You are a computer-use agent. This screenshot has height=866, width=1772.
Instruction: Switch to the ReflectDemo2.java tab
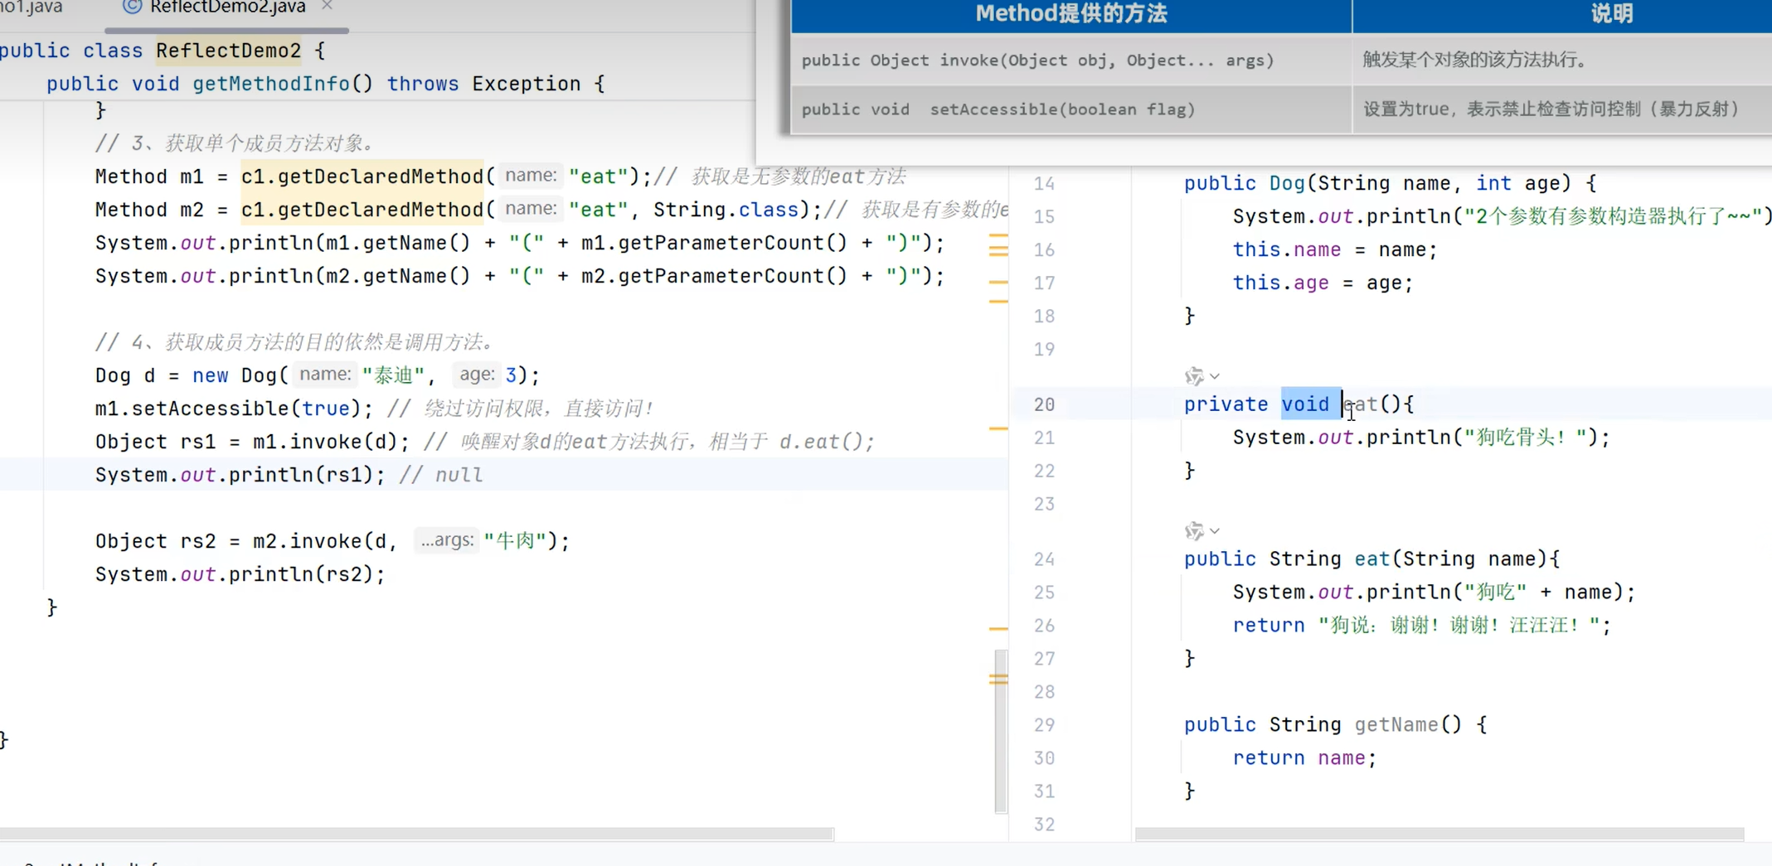[x=227, y=7]
